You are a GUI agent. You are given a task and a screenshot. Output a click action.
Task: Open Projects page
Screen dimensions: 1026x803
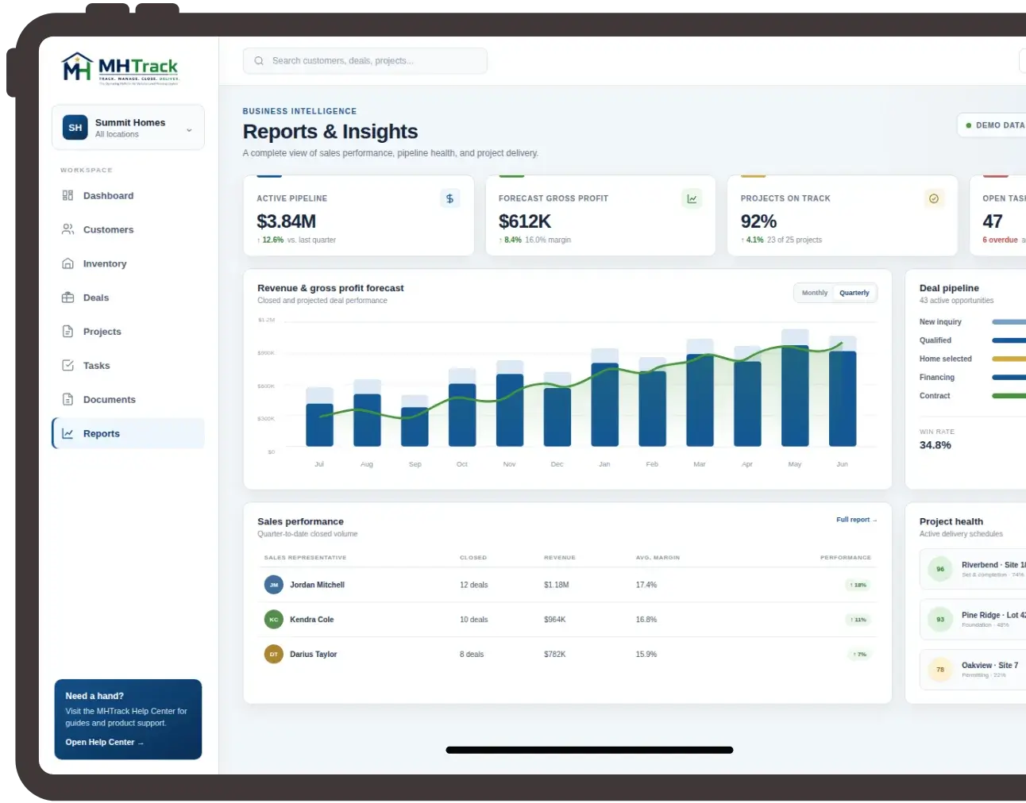[x=128, y=332]
